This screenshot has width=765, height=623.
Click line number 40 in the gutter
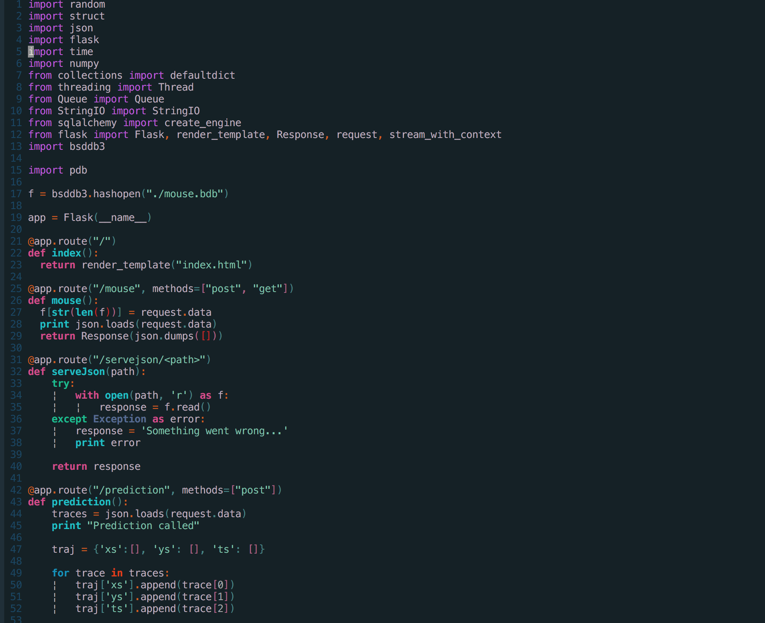(x=16, y=466)
